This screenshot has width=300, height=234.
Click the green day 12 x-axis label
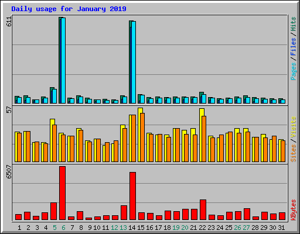click(x=114, y=228)
